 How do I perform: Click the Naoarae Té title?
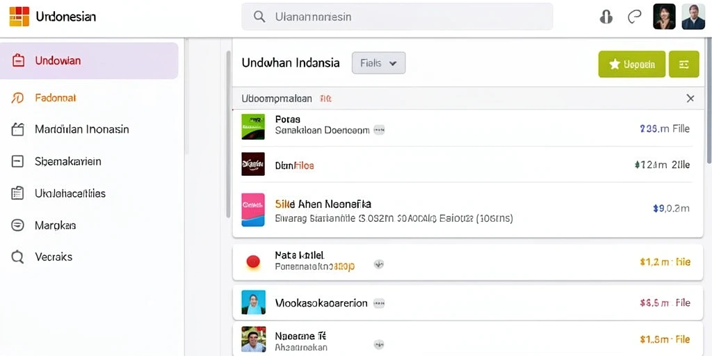[x=300, y=337]
